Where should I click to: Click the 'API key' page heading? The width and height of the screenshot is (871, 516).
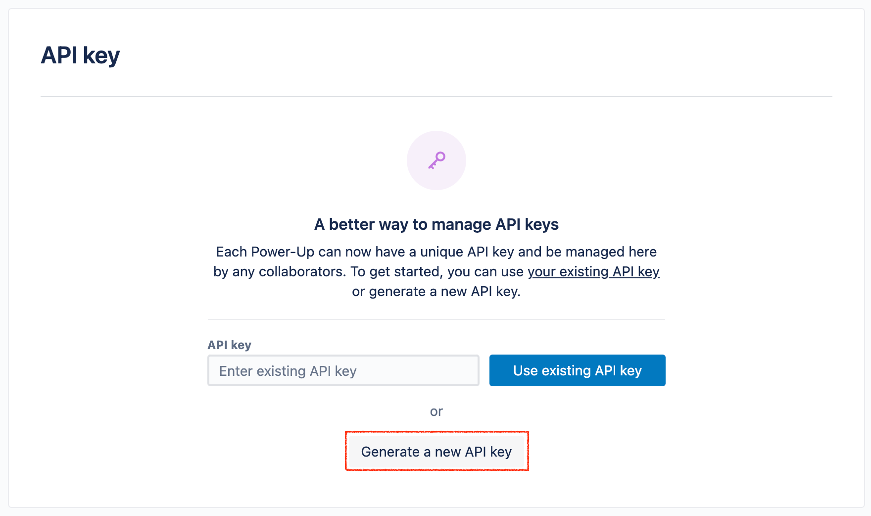80,55
